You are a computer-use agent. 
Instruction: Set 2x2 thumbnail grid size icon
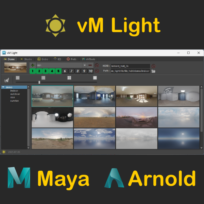[x=69, y=78]
